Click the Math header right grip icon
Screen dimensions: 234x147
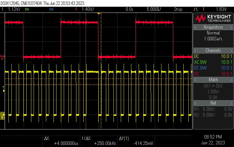(231, 80)
